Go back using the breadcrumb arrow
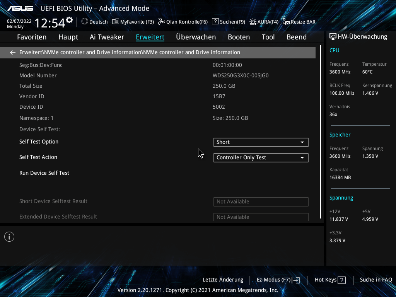 (x=12, y=52)
